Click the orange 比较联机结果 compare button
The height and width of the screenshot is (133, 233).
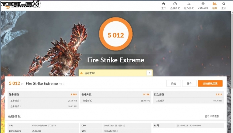(210, 84)
